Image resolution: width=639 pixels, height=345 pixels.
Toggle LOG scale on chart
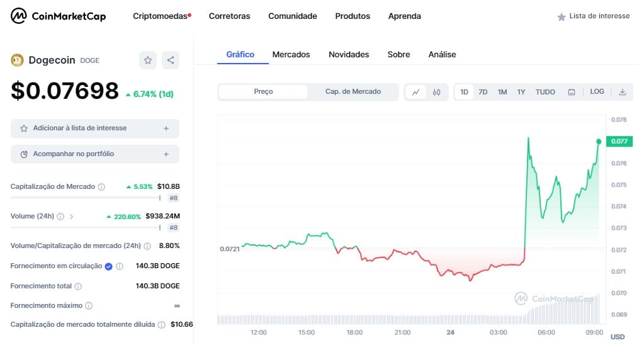(x=597, y=92)
